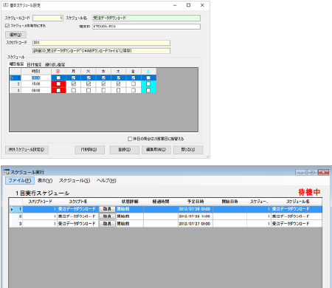
Task: Check the 金 checkbox in grid row 2
Action: click(x=134, y=84)
